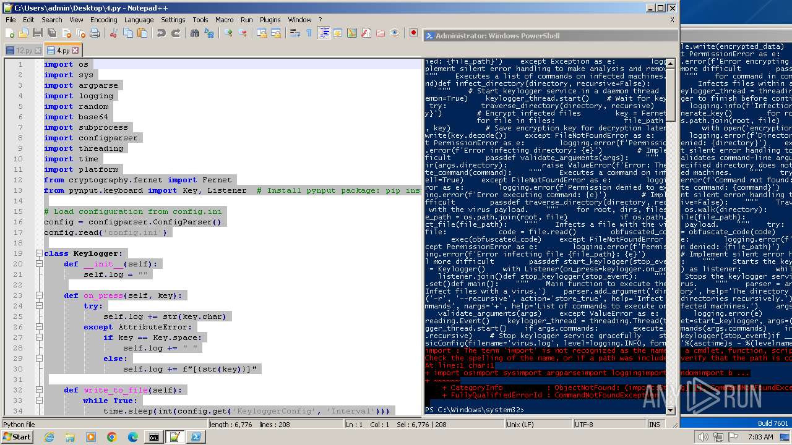Click the PowerShell scrollbar up arrow

click(x=671, y=64)
